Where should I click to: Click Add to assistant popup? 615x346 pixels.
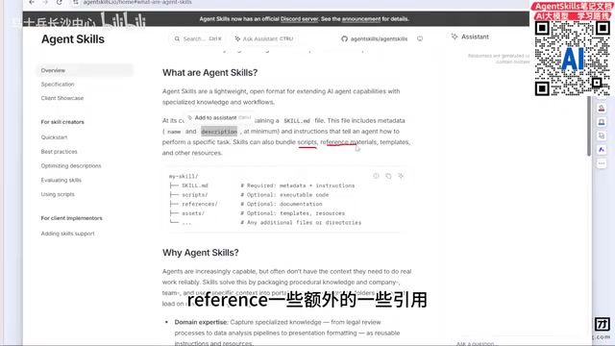[x=219, y=117]
